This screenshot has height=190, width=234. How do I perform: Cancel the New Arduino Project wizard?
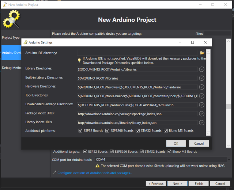point(220,183)
